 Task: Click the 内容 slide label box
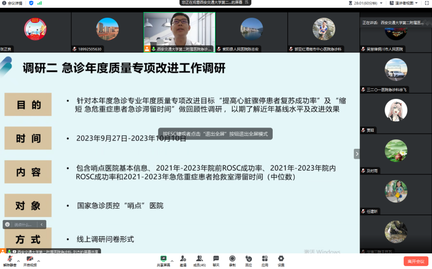pyautogui.click(x=28, y=172)
